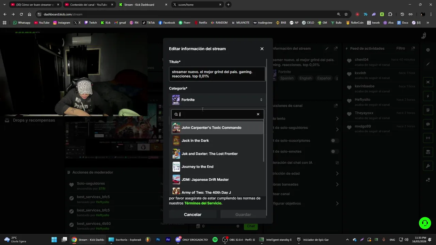Image resolution: width=436 pixels, height=245 pixels.
Task: Click the Guardar button
Action: [x=243, y=214]
